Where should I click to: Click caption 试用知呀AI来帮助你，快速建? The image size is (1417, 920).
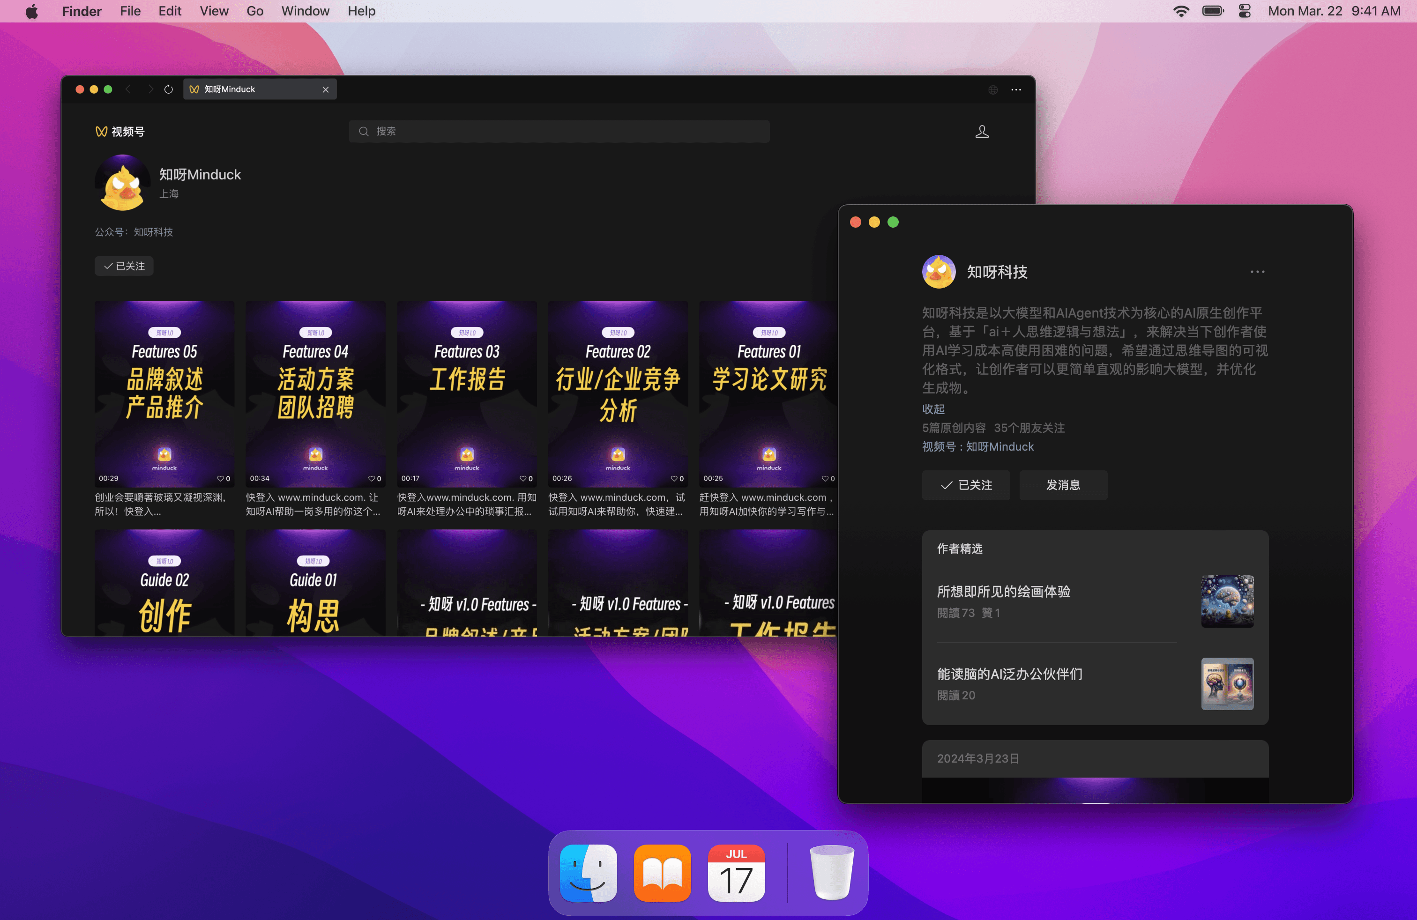coord(617,504)
